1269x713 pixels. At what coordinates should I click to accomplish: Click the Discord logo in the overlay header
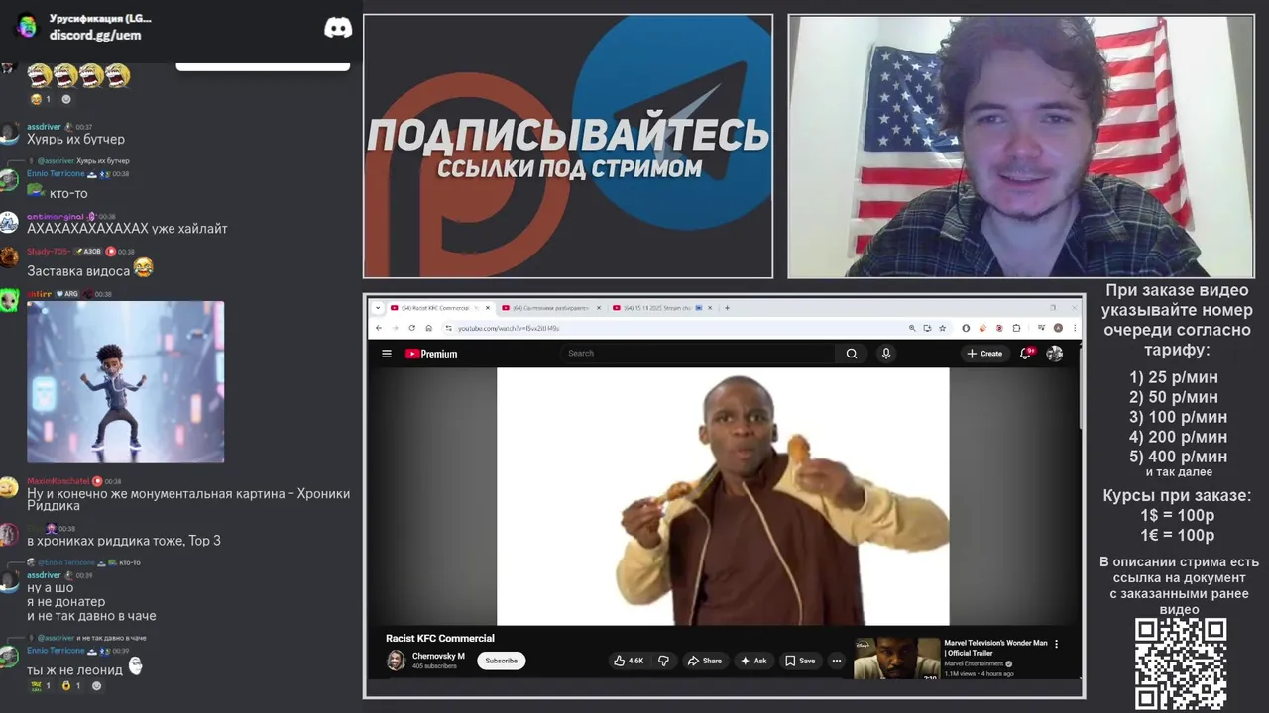[x=338, y=28]
